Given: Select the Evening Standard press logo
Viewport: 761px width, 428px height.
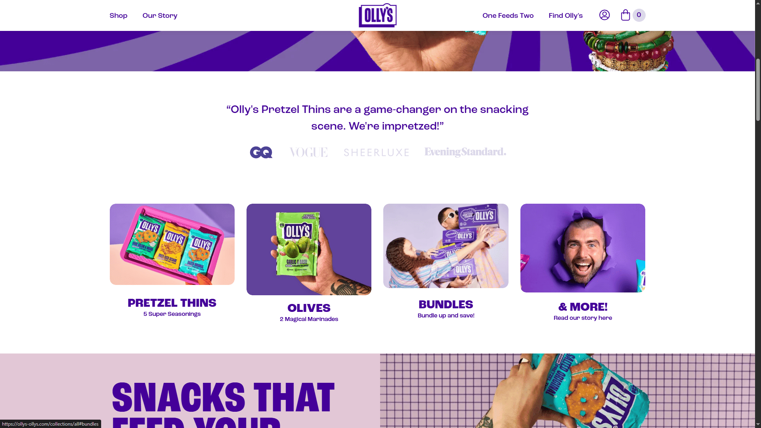Looking at the screenshot, I should 465,152.
